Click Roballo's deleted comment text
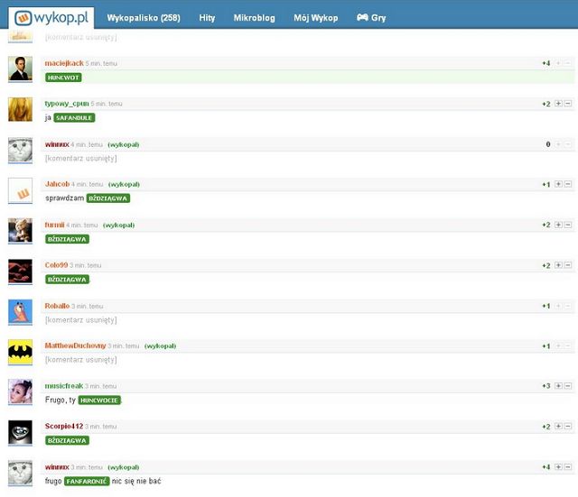Image resolution: width=578 pixels, height=497 pixels. [x=80, y=320]
